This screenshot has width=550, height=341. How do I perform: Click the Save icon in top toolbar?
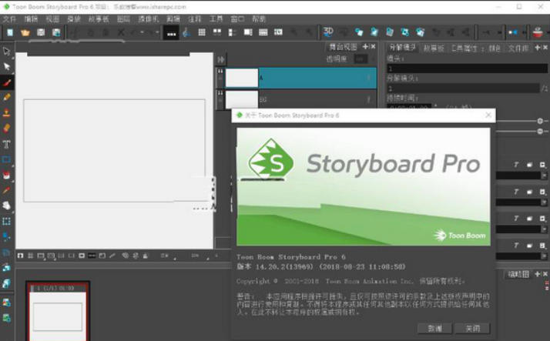point(41,32)
